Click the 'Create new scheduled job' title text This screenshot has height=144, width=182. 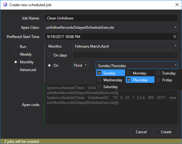30,5
